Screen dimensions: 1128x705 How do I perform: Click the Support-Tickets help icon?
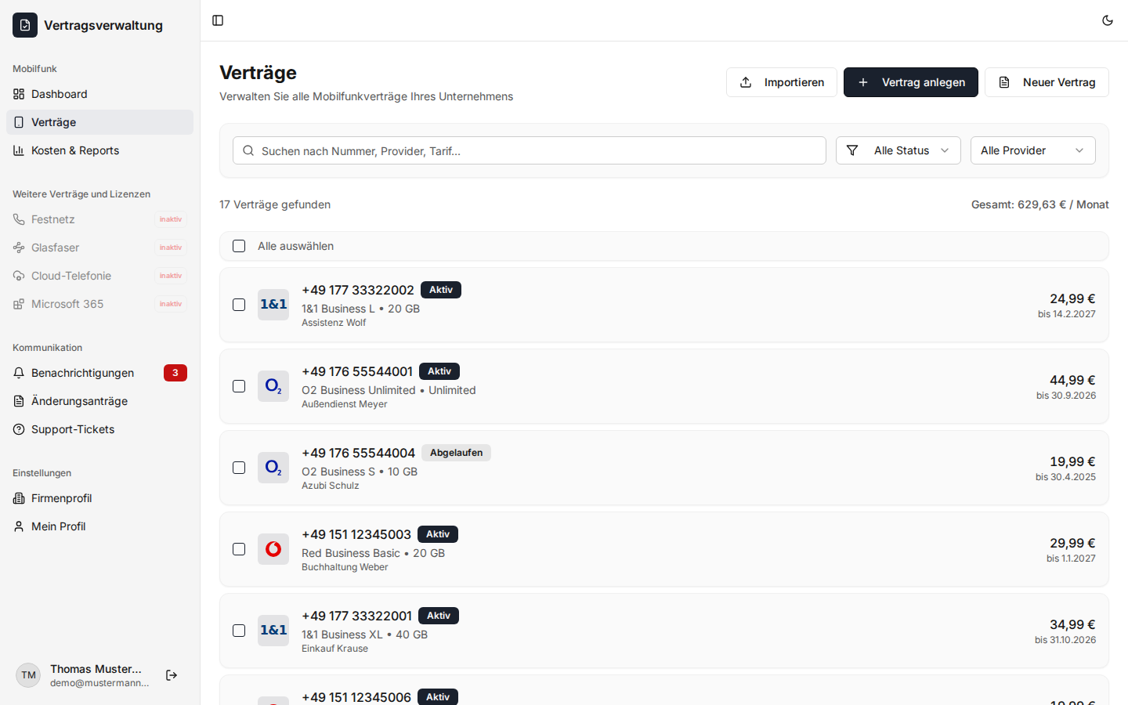tap(19, 429)
